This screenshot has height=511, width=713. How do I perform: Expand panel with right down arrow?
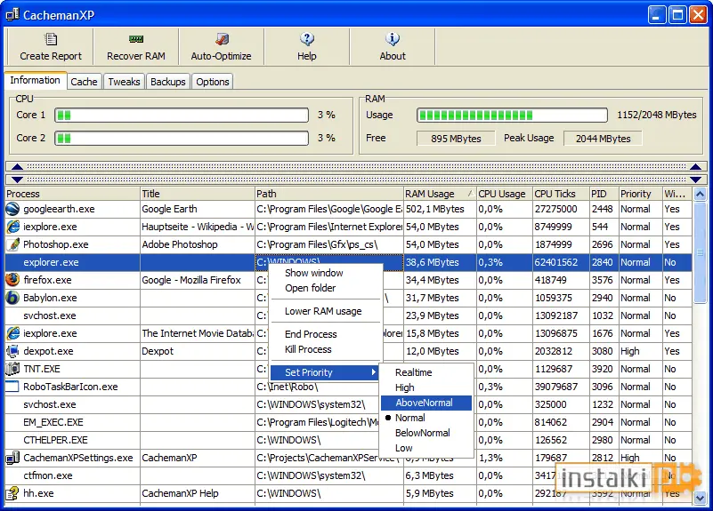coord(695,180)
